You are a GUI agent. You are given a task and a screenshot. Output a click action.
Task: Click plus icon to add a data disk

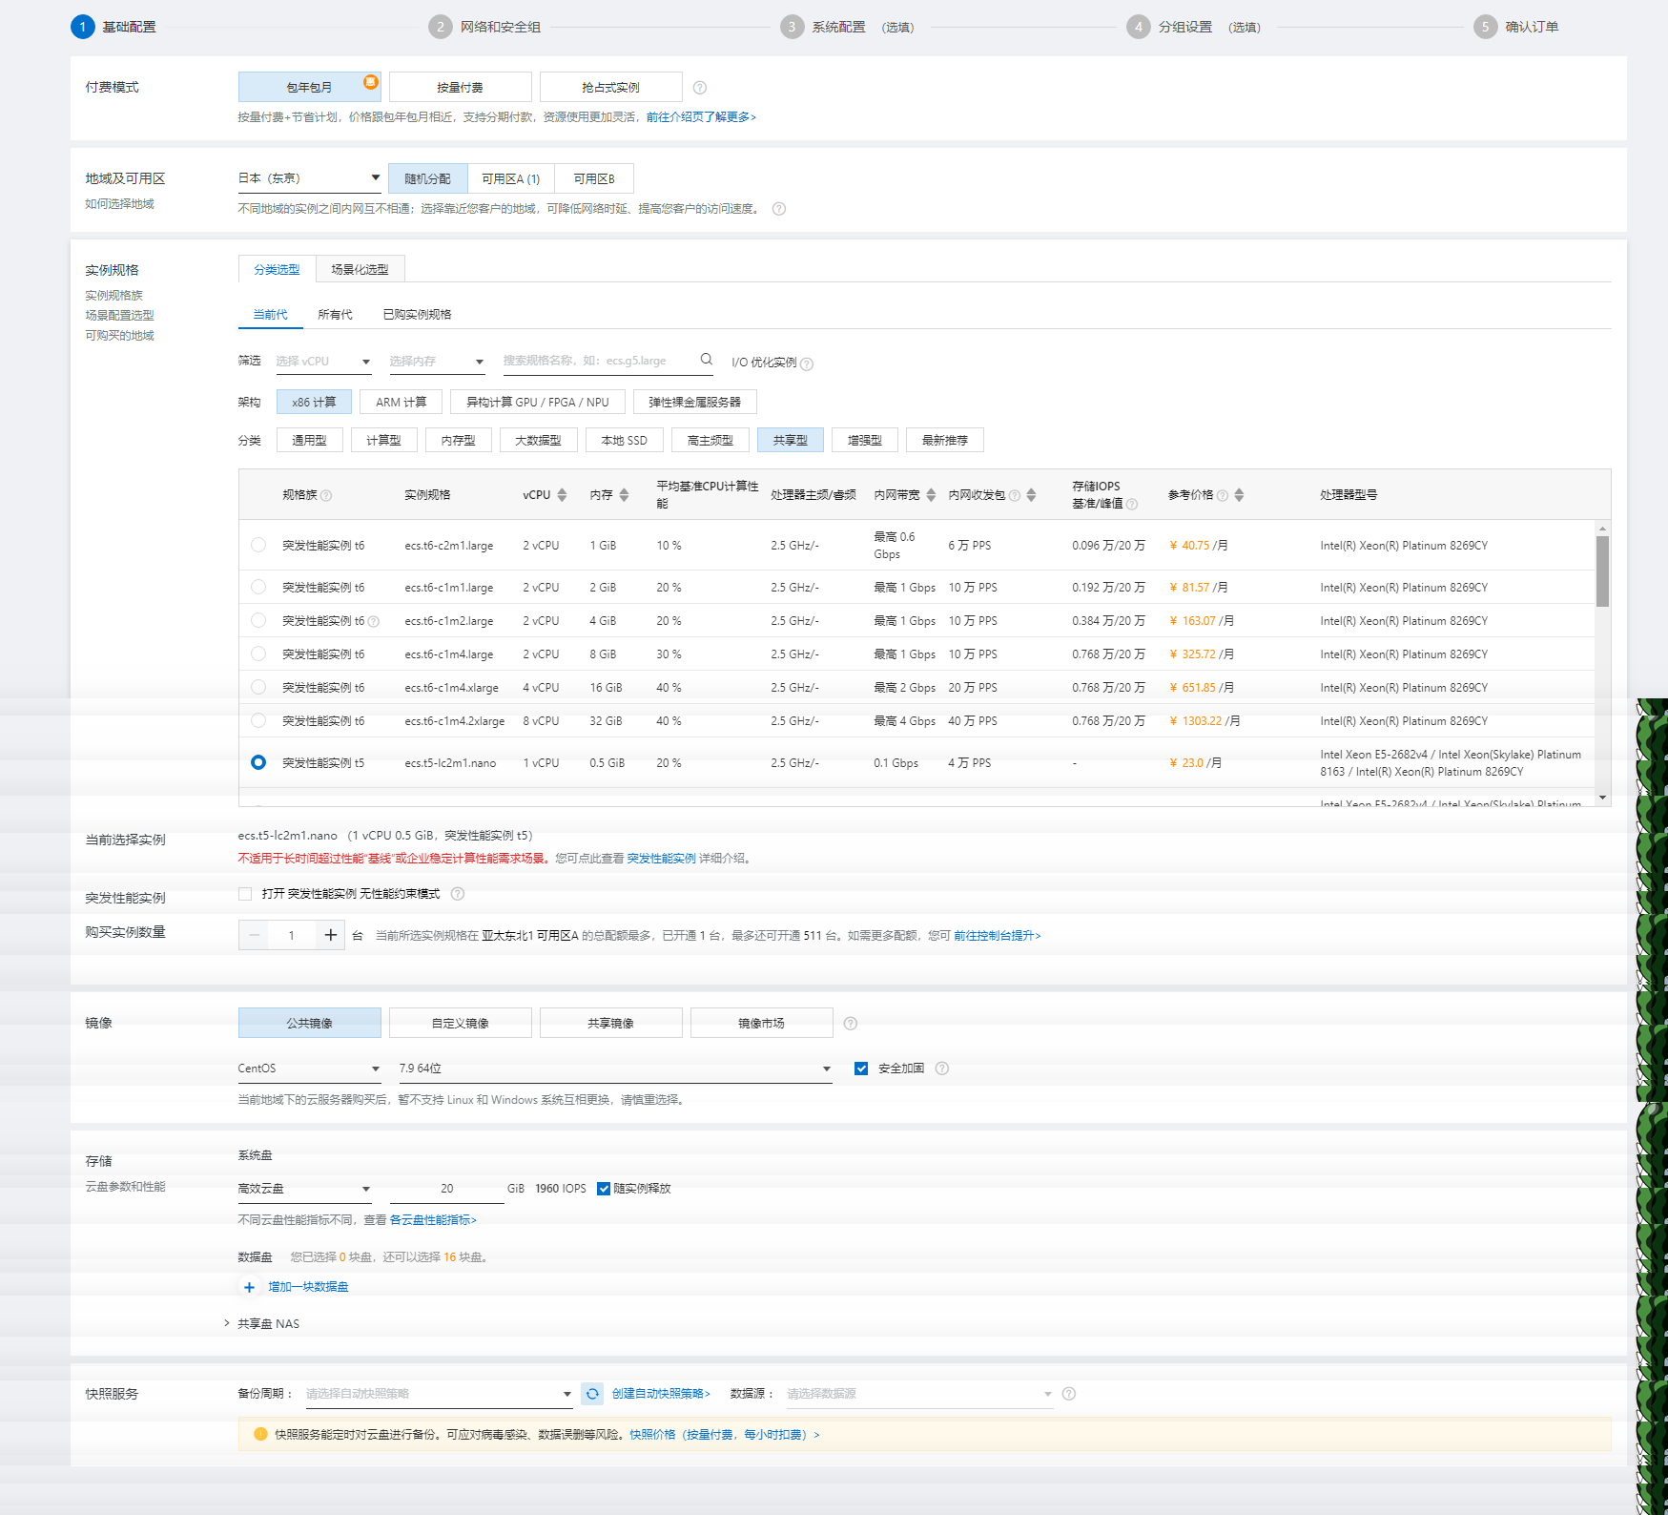click(x=249, y=1287)
